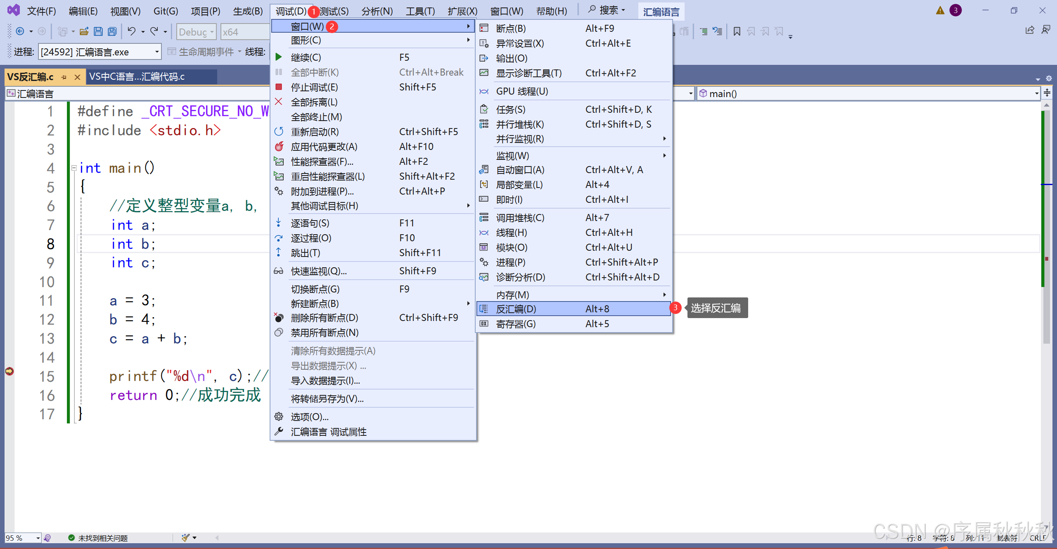
Task: Expand the 图形(C) submenu
Action: click(x=372, y=40)
